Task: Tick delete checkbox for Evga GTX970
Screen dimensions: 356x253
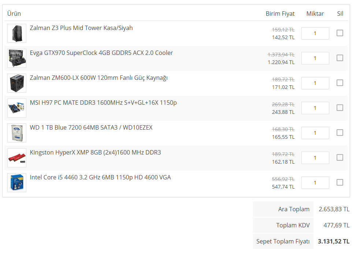Action: pos(340,58)
